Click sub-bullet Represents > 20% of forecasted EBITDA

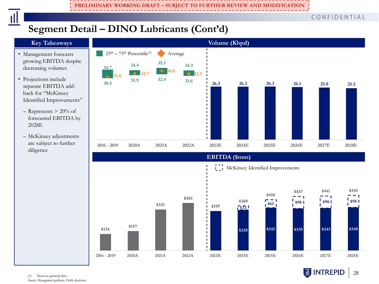pyautogui.click(x=54, y=118)
